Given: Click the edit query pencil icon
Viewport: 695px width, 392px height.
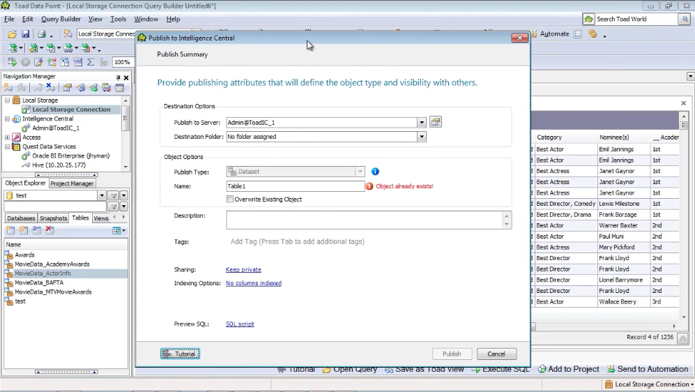Looking at the screenshot, I should coord(38,62).
